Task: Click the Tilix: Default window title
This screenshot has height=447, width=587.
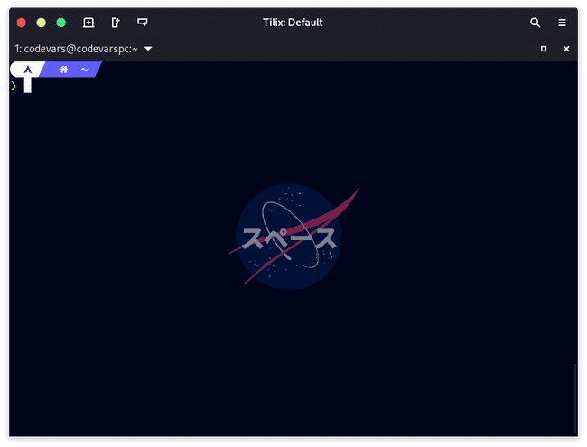Action: (293, 23)
